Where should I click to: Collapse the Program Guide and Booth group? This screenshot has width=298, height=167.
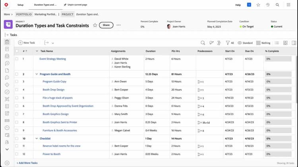pyautogui.click(x=37, y=74)
